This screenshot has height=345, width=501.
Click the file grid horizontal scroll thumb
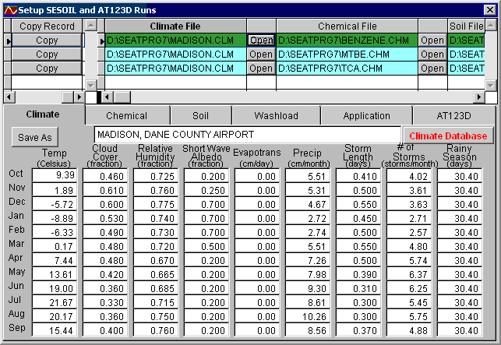pos(122,97)
